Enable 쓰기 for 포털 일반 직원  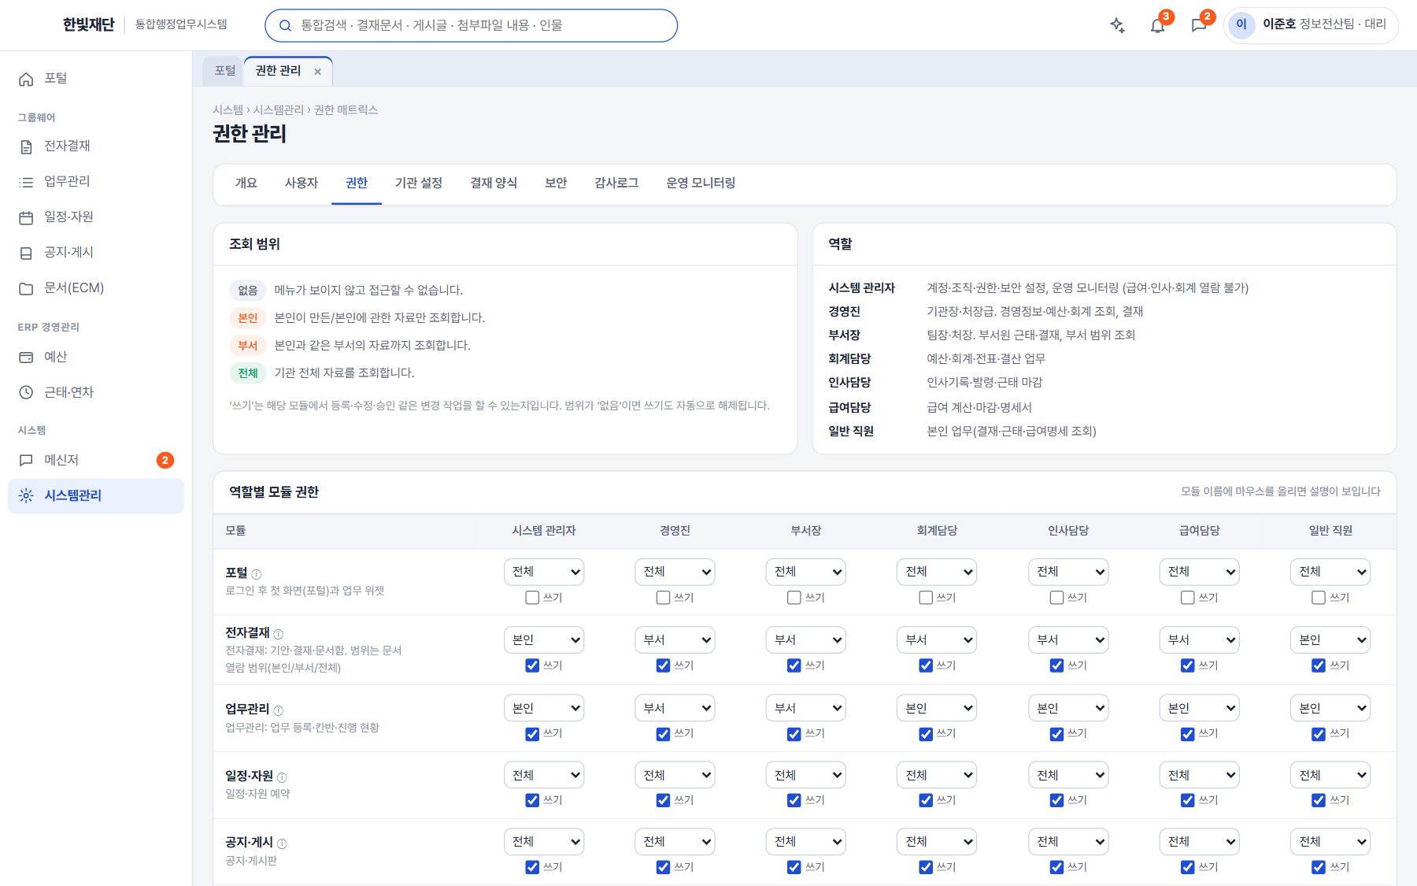pyautogui.click(x=1319, y=598)
